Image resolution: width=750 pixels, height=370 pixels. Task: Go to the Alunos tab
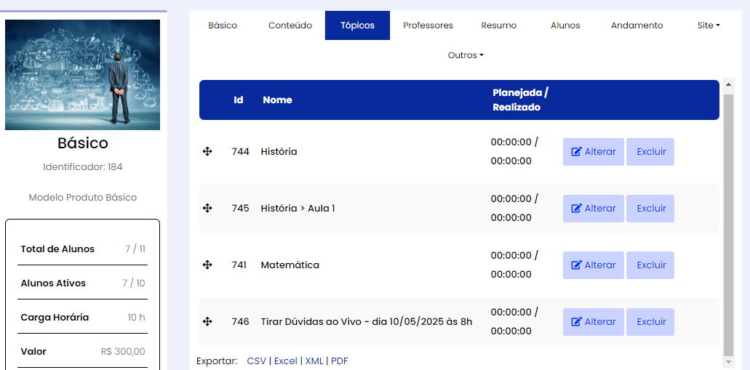pos(565,25)
